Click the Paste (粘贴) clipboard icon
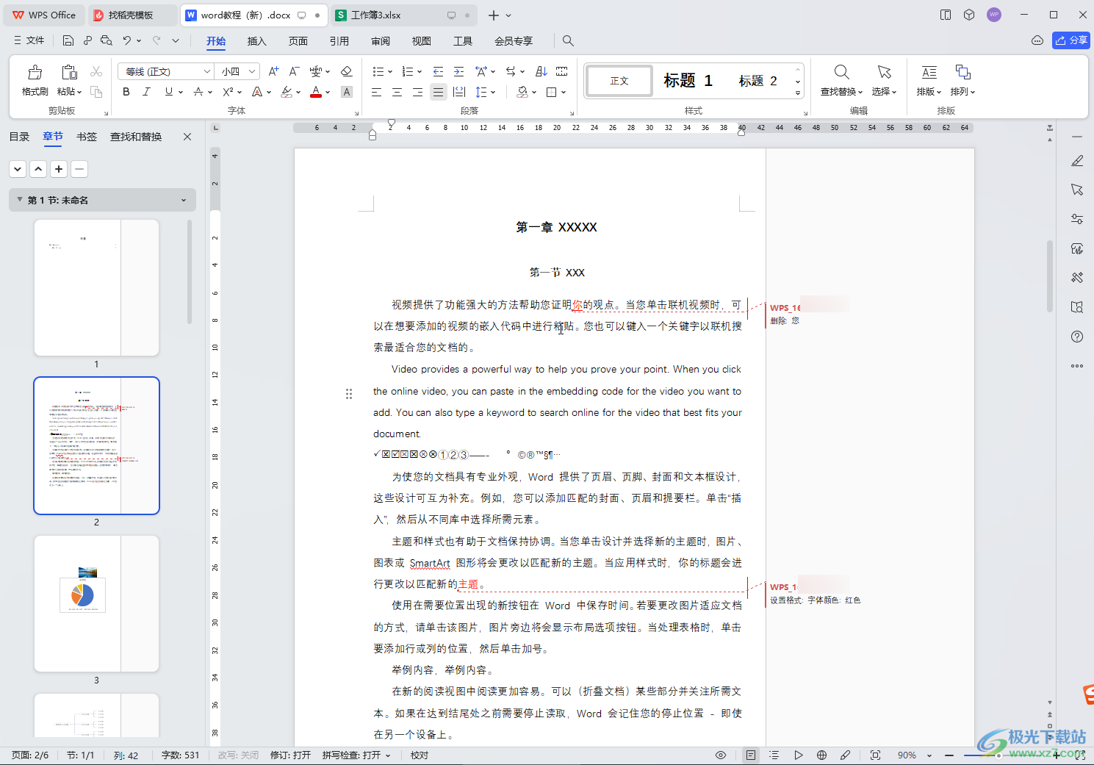This screenshot has width=1094, height=765. [69, 72]
